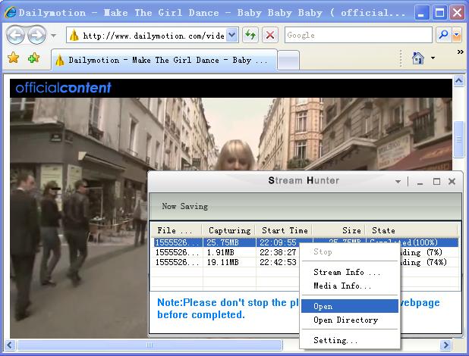
Task: Stop loading with the red X icon
Action: click(270, 36)
